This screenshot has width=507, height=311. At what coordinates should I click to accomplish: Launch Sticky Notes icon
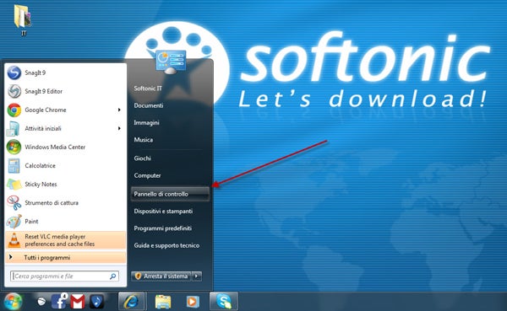[14, 185]
